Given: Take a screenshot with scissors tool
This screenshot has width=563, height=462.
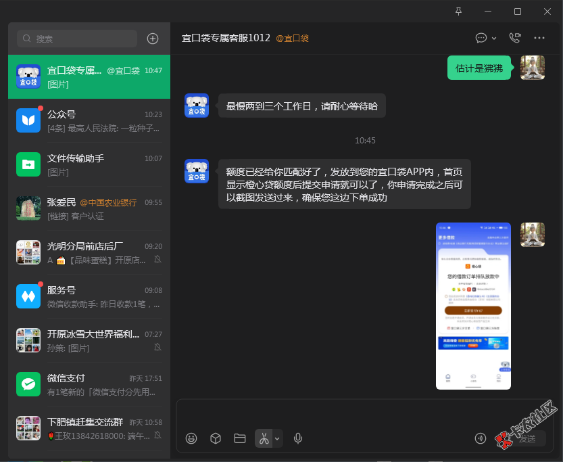Looking at the screenshot, I should click(x=264, y=438).
